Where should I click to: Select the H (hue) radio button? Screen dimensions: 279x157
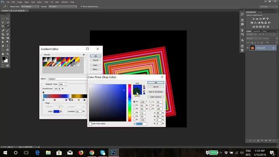pos(134,102)
